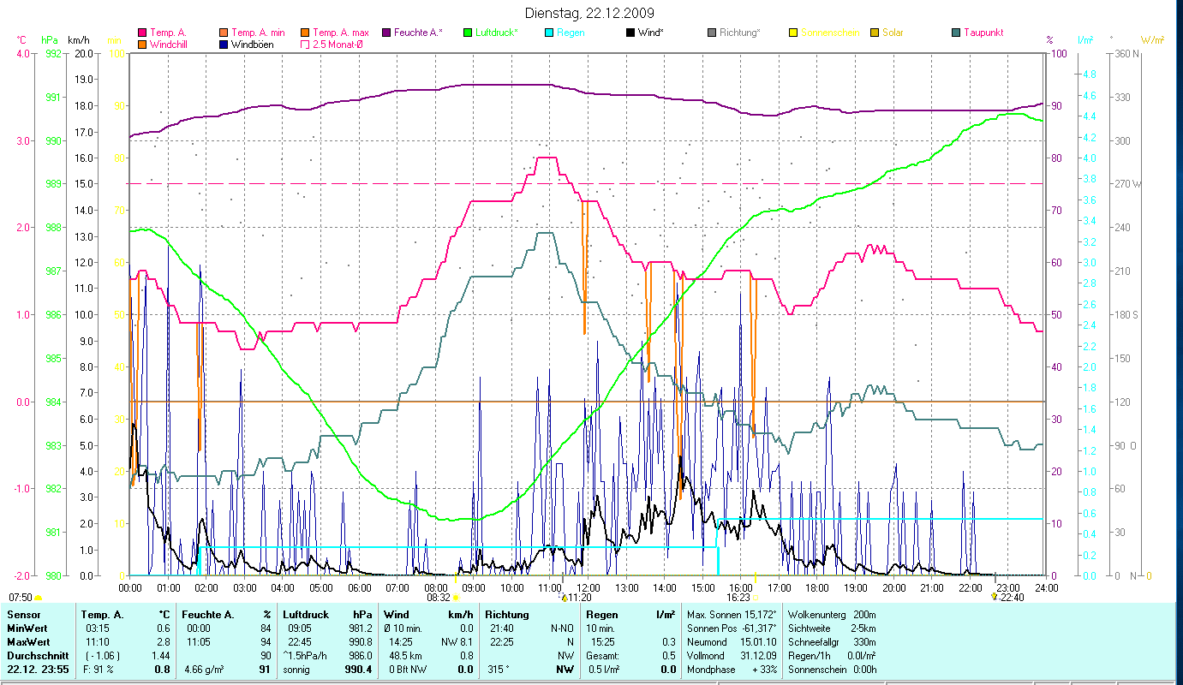Click the Sensor header in the table
The image size is (1183, 685).
pyautogui.click(x=23, y=614)
